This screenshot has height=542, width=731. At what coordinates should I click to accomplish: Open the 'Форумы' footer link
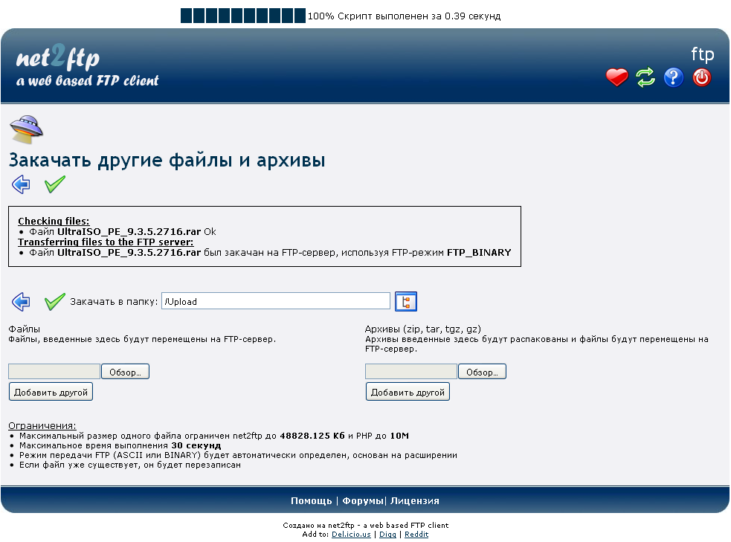point(362,501)
